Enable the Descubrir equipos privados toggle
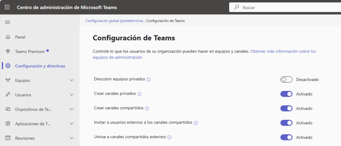This screenshot has height=146, width=341. (286, 79)
